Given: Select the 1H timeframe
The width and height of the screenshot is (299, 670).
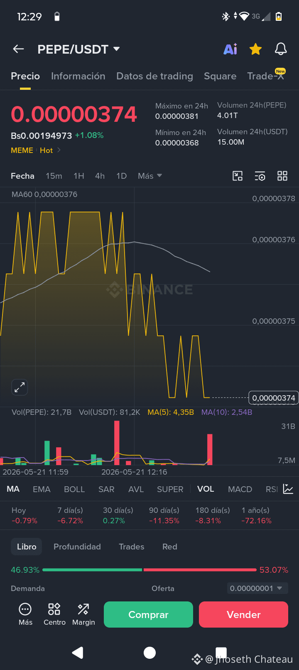Looking at the screenshot, I should (79, 176).
